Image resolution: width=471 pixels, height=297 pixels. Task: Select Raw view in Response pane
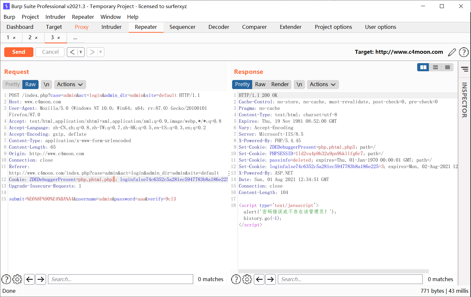[x=260, y=85]
